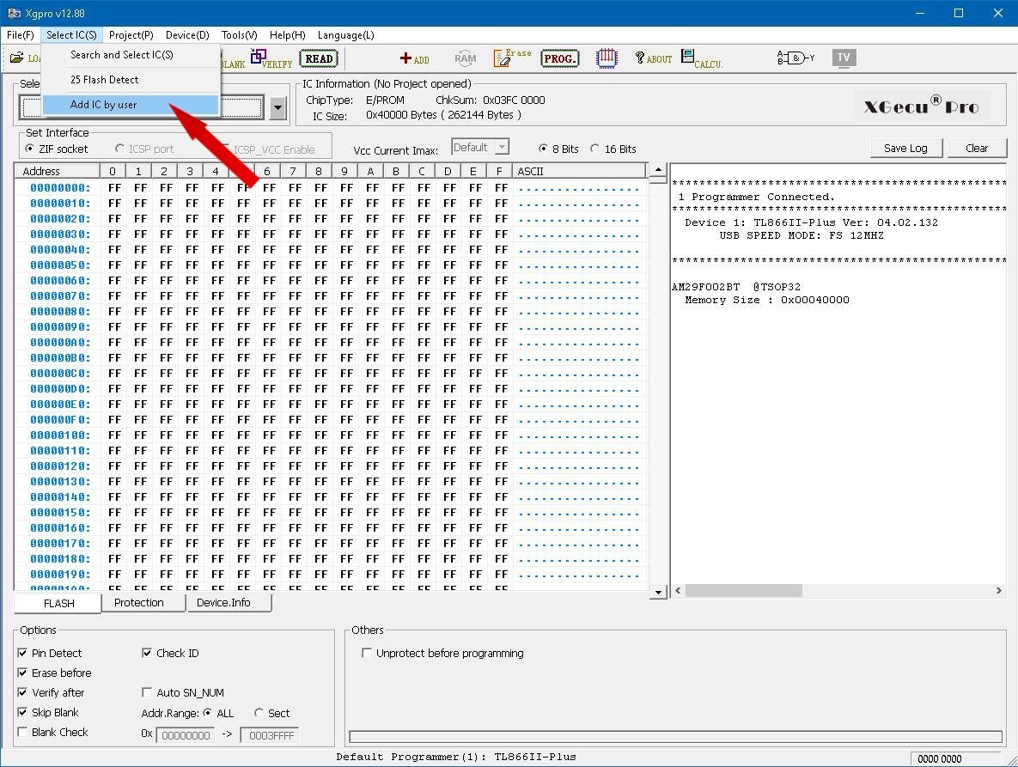Open the IC selection dropdown arrow
Image resolution: width=1018 pixels, height=767 pixels.
pyautogui.click(x=277, y=107)
